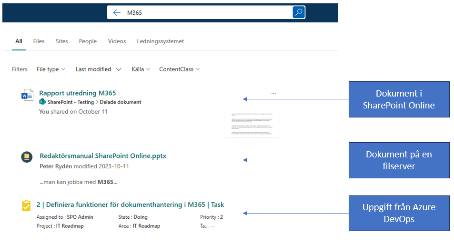Click the 'Filters' label
454x243 pixels.
pos(20,69)
